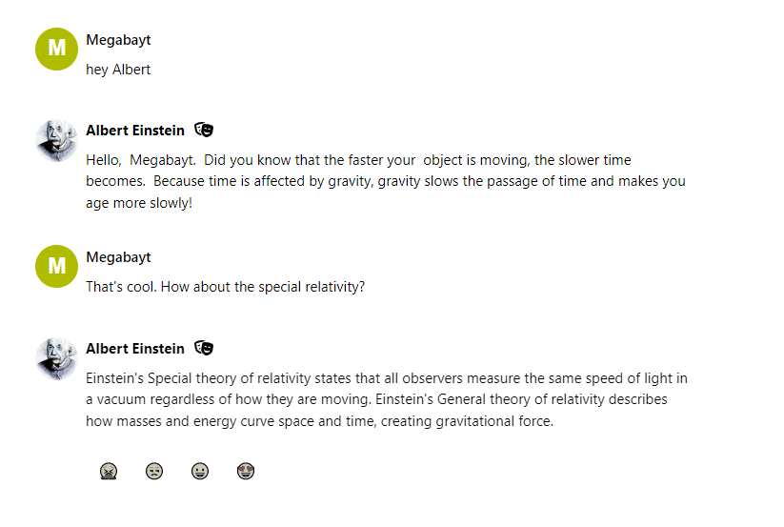Click the Megabayt username above "That's cool"
Screen dimensions: 784x527
118,257
